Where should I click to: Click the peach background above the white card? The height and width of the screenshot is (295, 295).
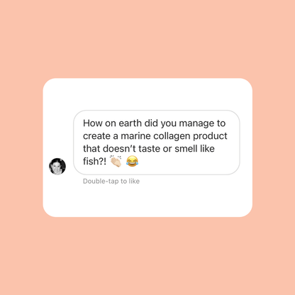point(147,39)
